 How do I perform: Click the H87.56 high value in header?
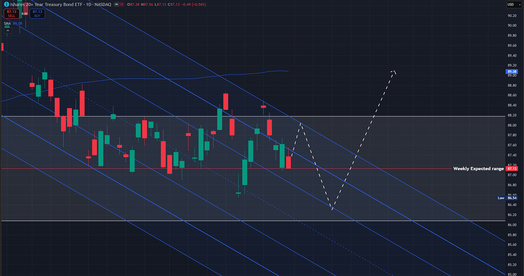coord(147,5)
